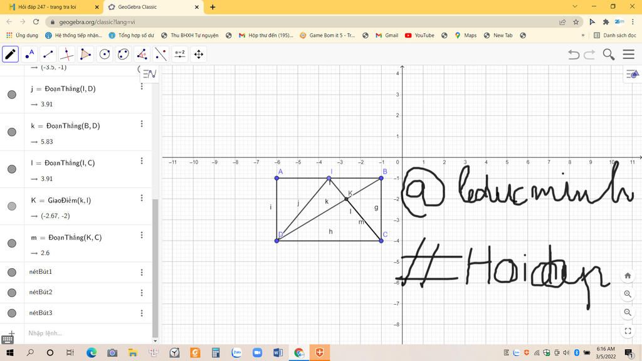Viewport: 642px width, 361px height.
Task: Toggle visibility of nétBút3
Action: click(x=12, y=313)
